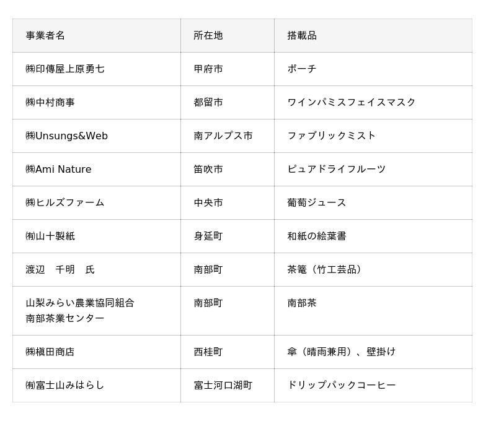Select the ピュアドライフルーツ product cell

click(x=337, y=169)
